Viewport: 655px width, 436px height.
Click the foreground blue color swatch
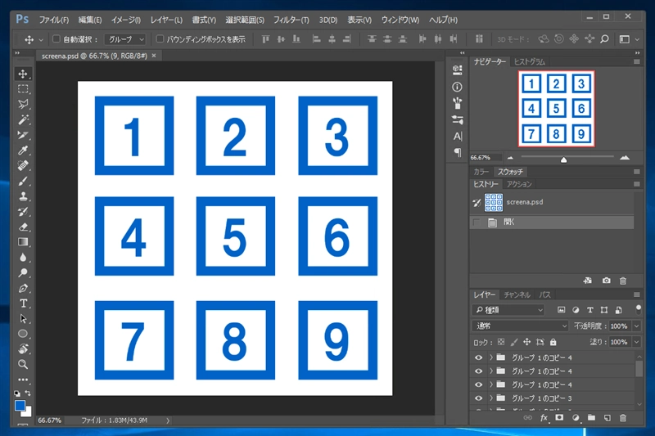point(20,405)
